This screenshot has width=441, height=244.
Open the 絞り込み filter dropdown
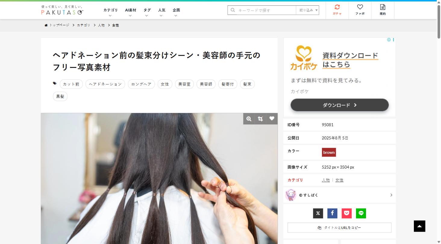pos(308,10)
